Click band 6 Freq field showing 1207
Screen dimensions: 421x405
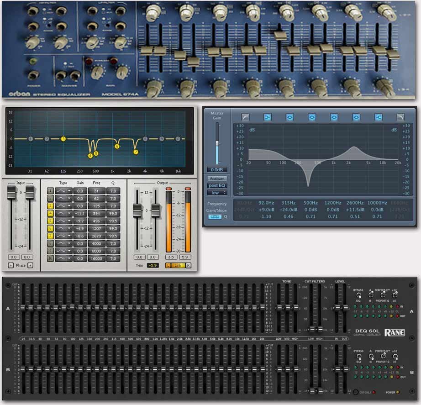96,229
